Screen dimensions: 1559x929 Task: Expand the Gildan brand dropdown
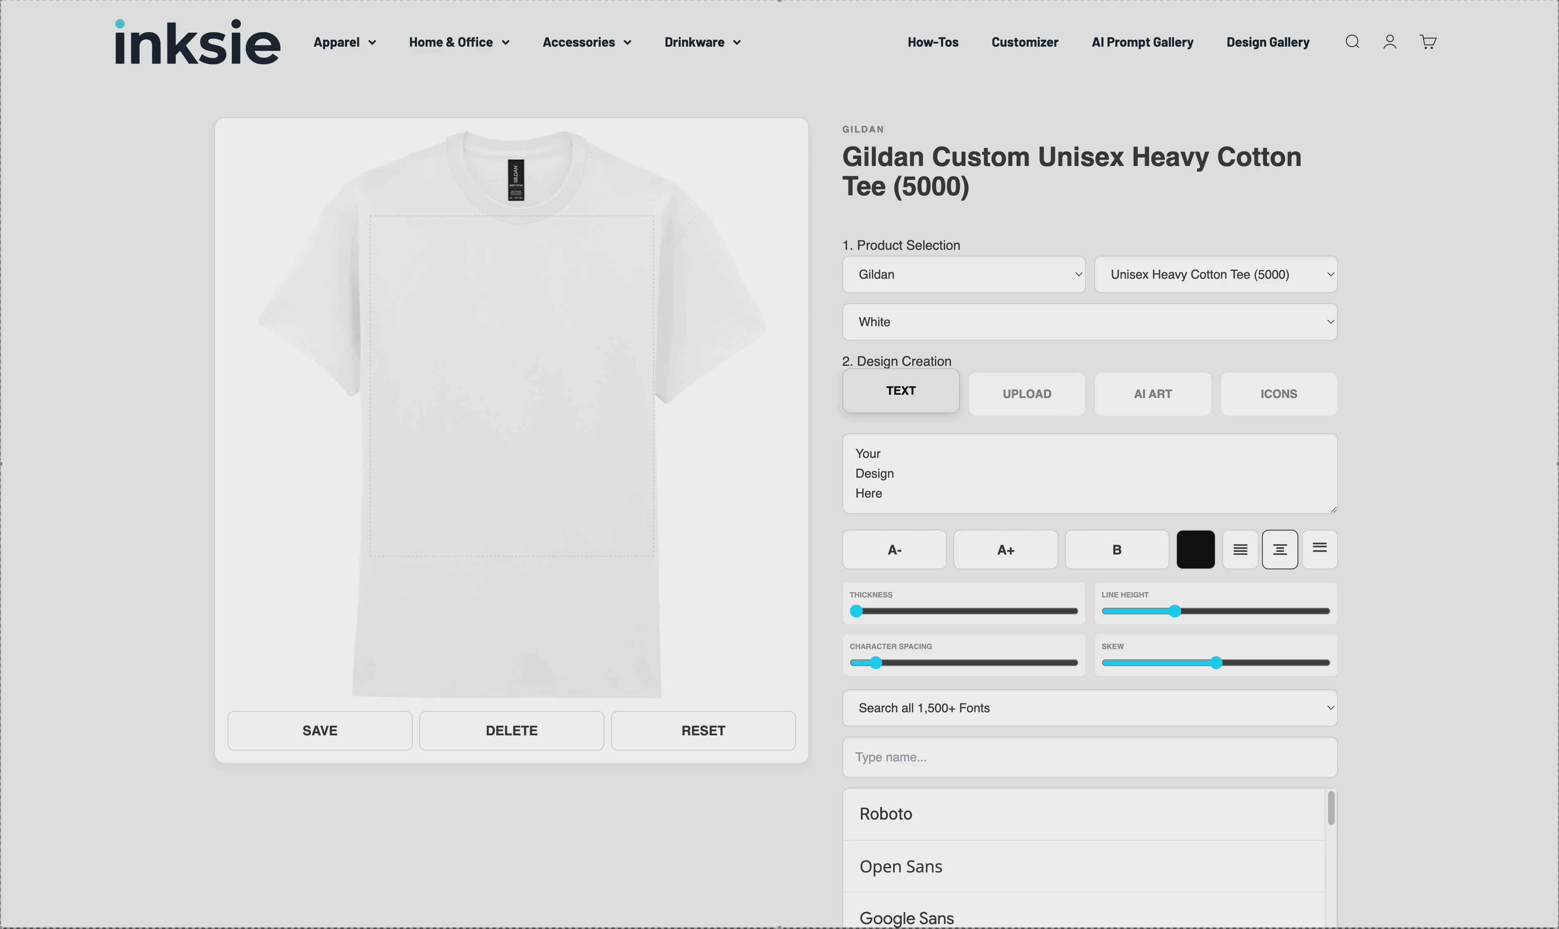(x=963, y=274)
